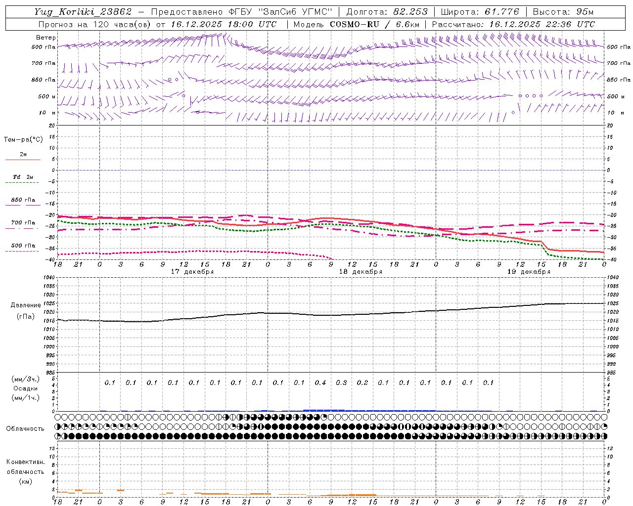Select the 'Конвективн.' convective cloud label
The width and height of the screenshot is (633, 506).
(25, 462)
